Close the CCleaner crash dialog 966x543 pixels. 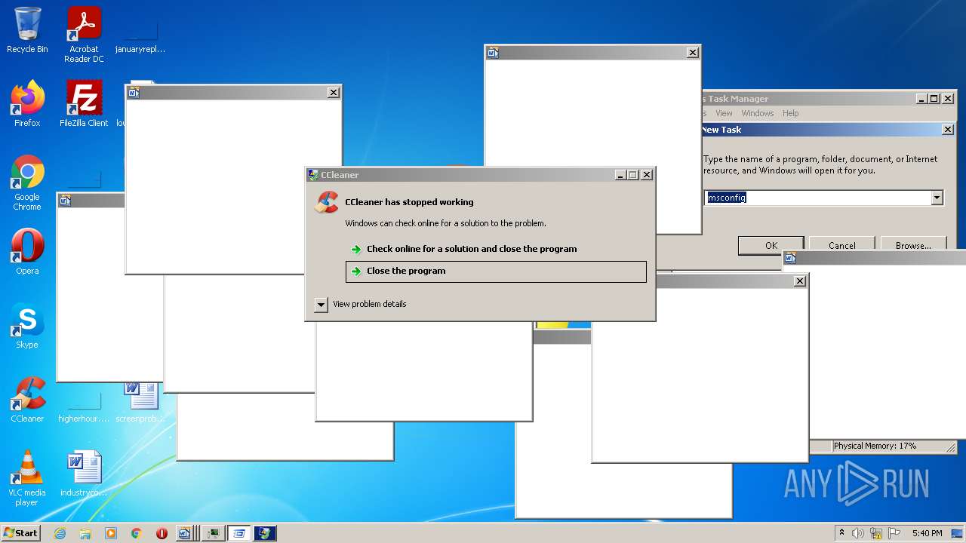[646, 175]
